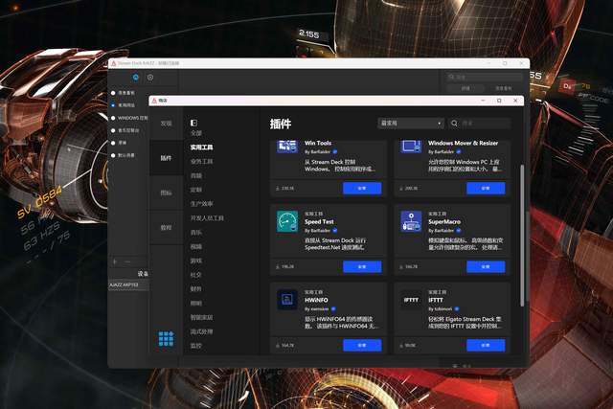Install the Win Tools plugin

tap(362, 188)
